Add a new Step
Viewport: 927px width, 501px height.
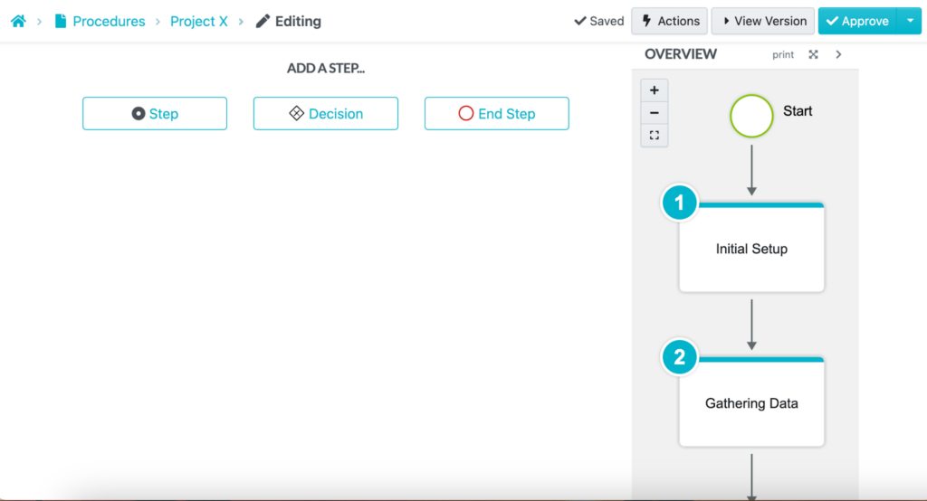point(155,114)
